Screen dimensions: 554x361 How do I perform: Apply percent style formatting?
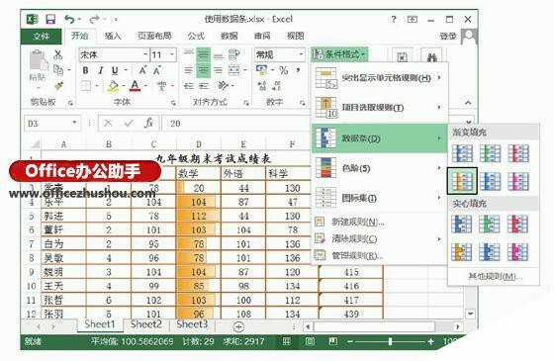283,70
